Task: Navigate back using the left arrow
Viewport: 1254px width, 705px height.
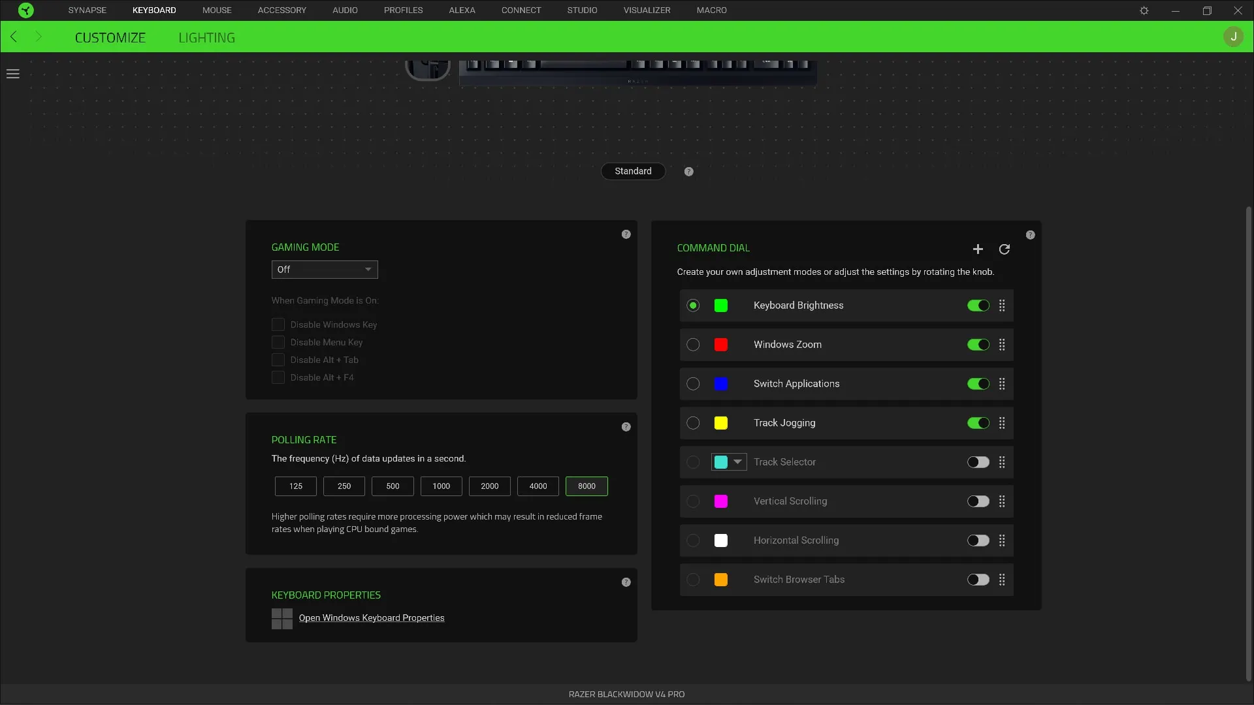Action: click(x=13, y=37)
